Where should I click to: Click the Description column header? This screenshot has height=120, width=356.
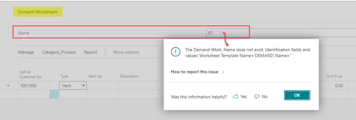[129, 76]
